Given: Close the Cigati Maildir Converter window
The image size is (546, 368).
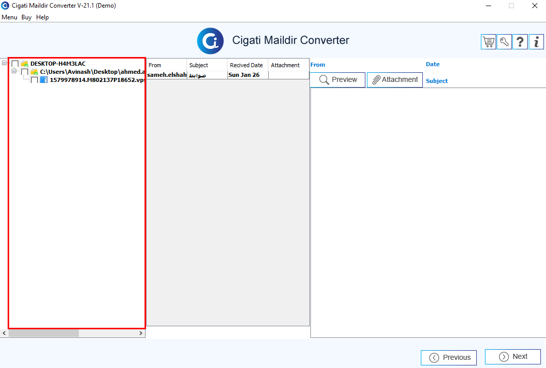Looking at the screenshot, I should tap(534, 6).
